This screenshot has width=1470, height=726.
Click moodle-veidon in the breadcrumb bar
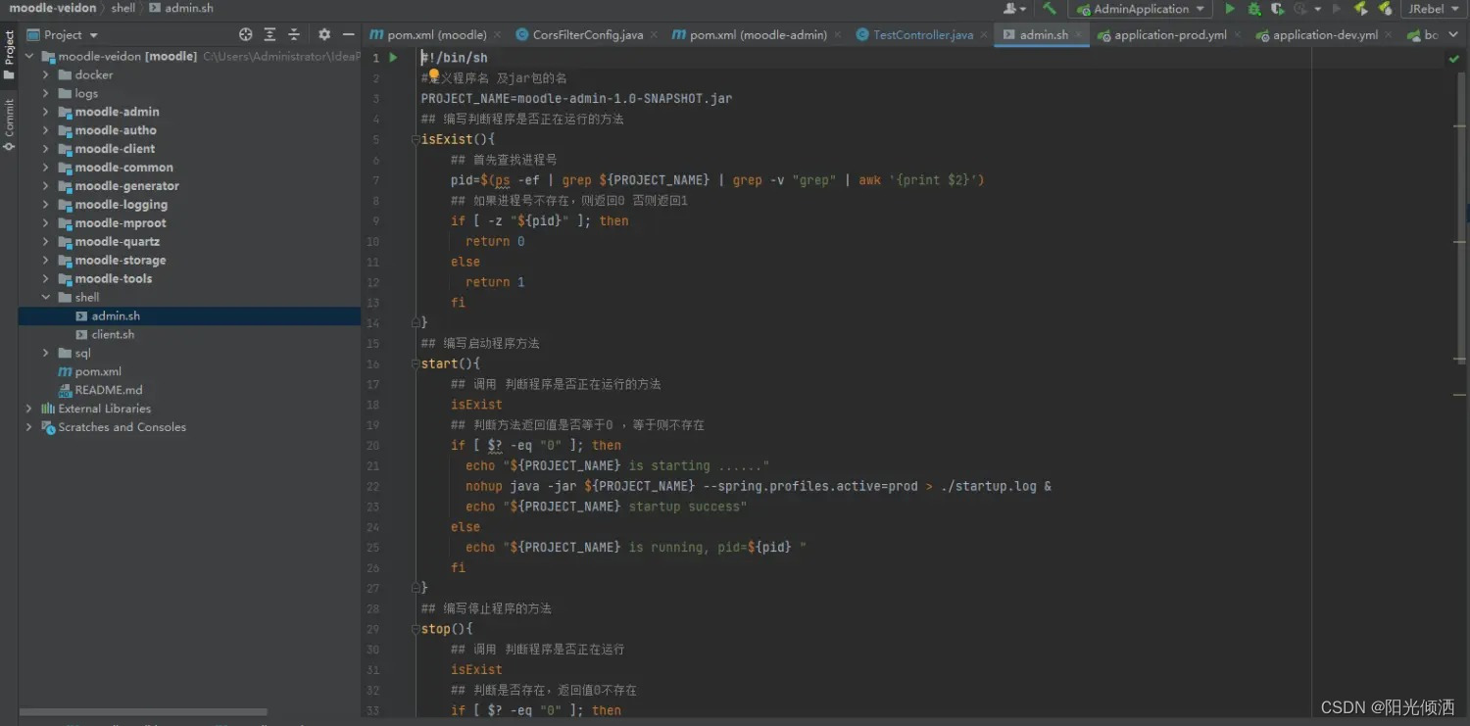pos(52,8)
